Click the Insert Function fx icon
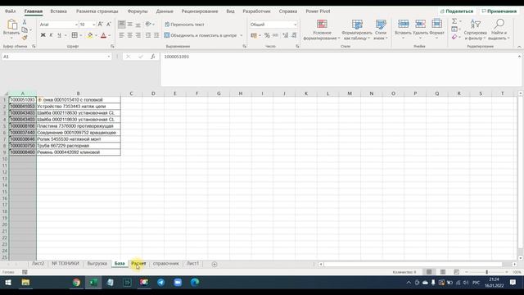The width and height of the screenshot is (524, 295). point(153,57)
